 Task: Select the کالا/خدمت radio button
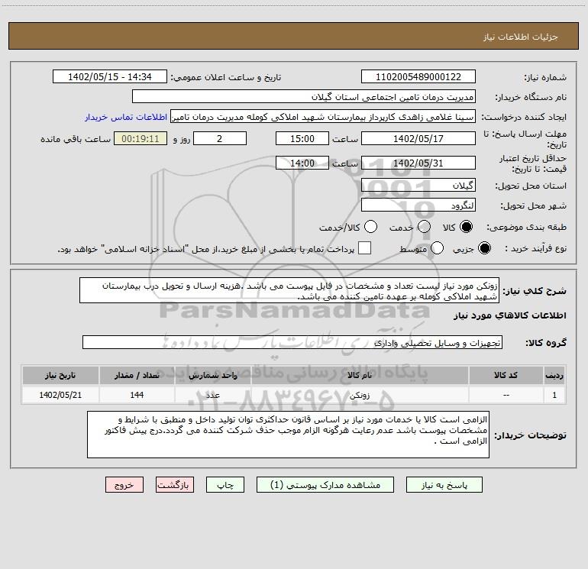[x=370, y=227]
